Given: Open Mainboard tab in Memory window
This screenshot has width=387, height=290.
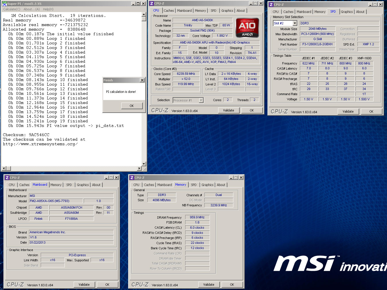Looking at the screenshot, I should (165, 185).
